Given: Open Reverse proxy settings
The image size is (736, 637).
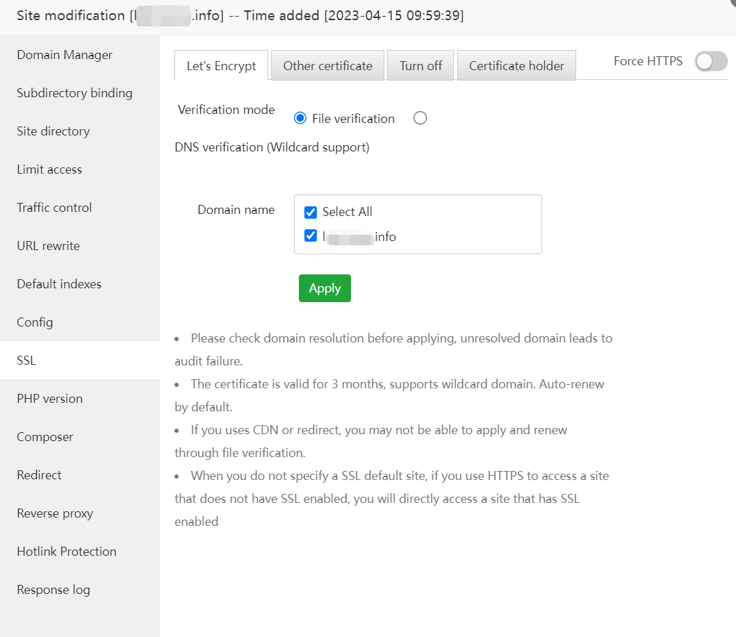Looking at the screenshot, I should click(55, 513).
